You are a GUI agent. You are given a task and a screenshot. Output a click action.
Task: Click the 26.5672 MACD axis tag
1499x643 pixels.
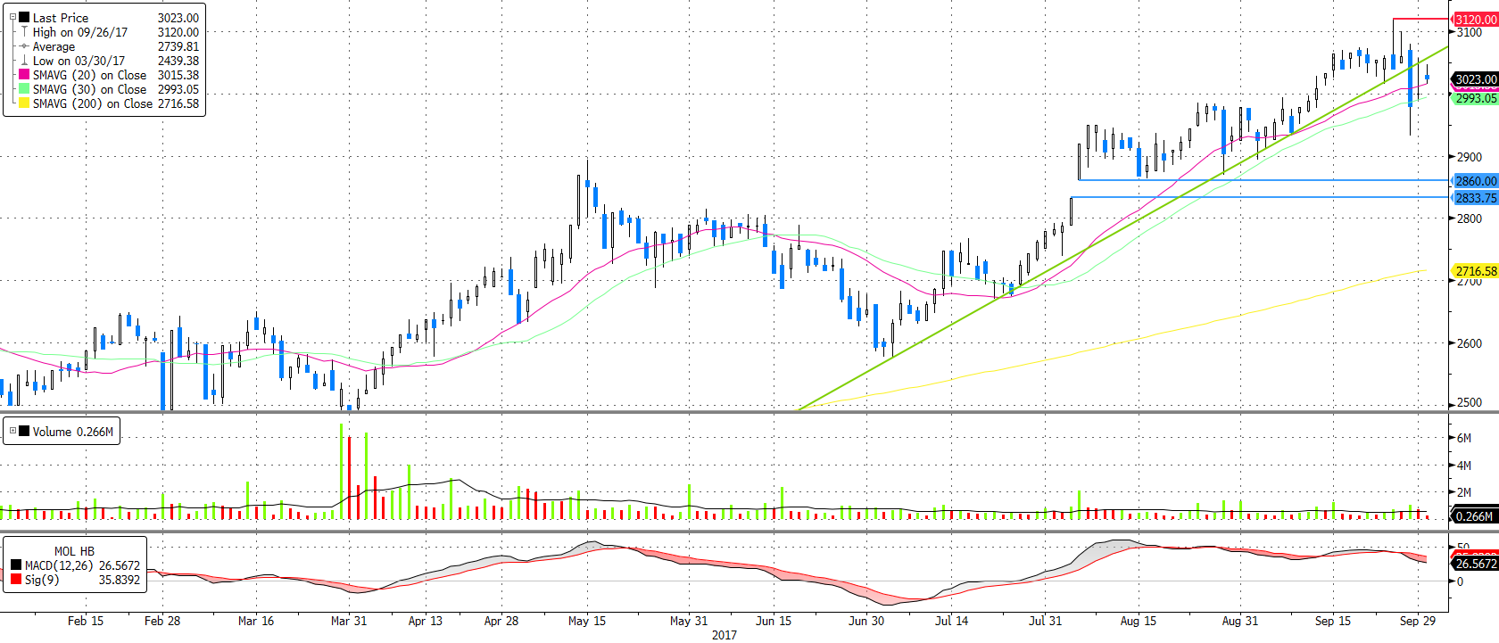tap(1476, 564)
